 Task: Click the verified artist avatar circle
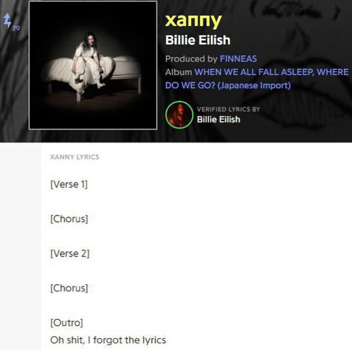(179, 115)
